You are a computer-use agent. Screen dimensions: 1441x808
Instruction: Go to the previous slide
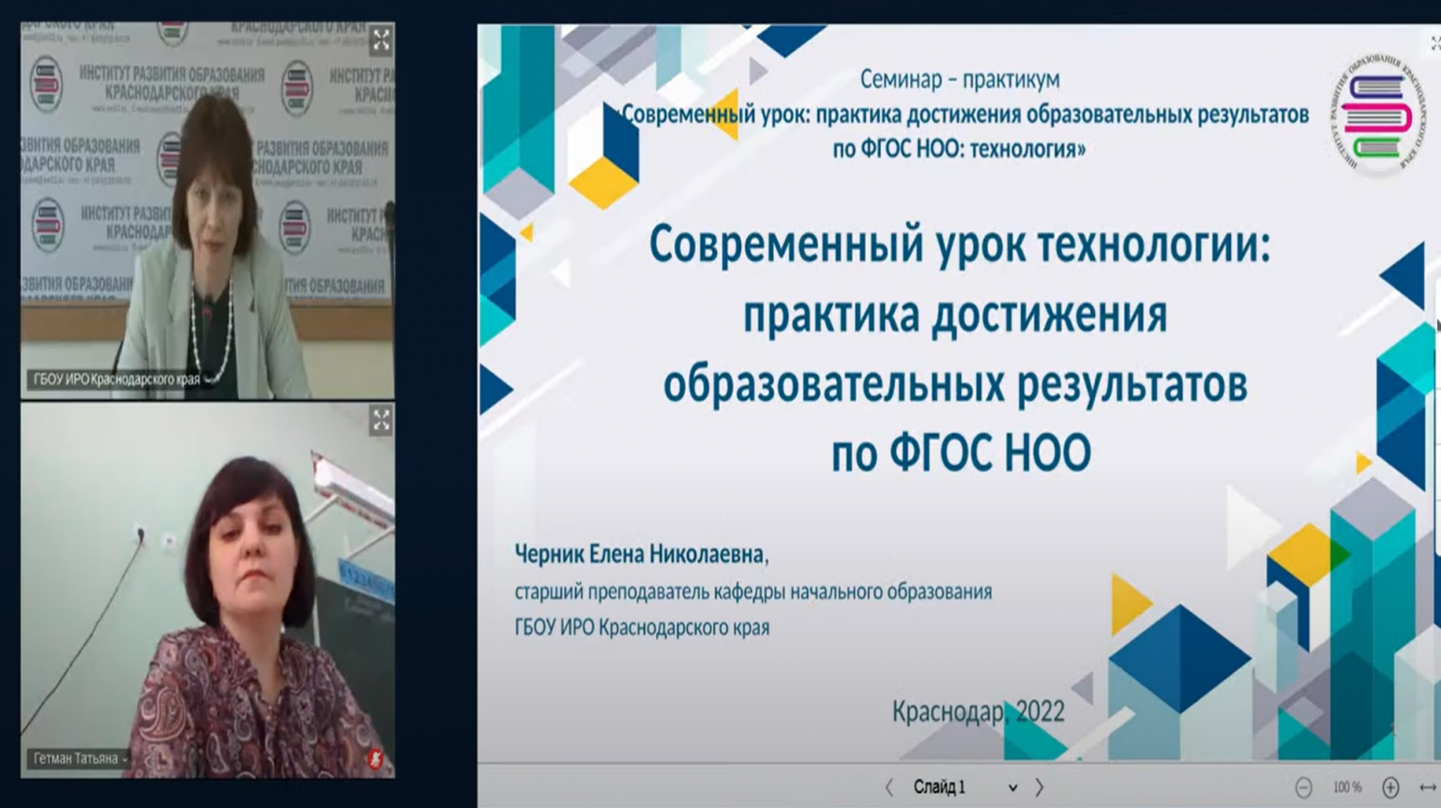[889, 787]
